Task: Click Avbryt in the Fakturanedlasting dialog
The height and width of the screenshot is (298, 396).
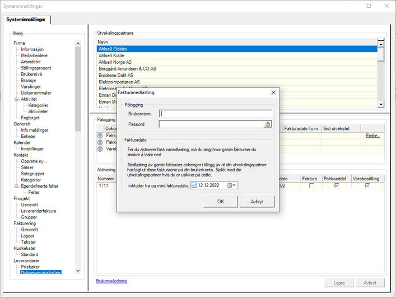Action: tap(257, 202)
